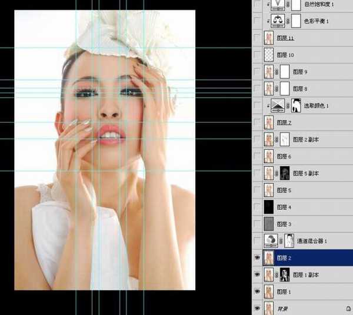Select the 图层 7 layer name
The image size is (353, 315).
pos(284,122)
